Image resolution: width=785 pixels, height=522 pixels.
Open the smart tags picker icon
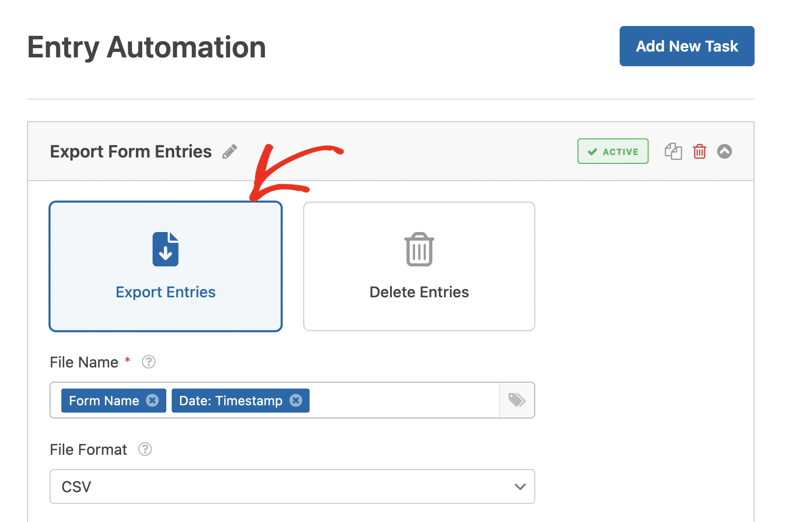coord(517,400)
